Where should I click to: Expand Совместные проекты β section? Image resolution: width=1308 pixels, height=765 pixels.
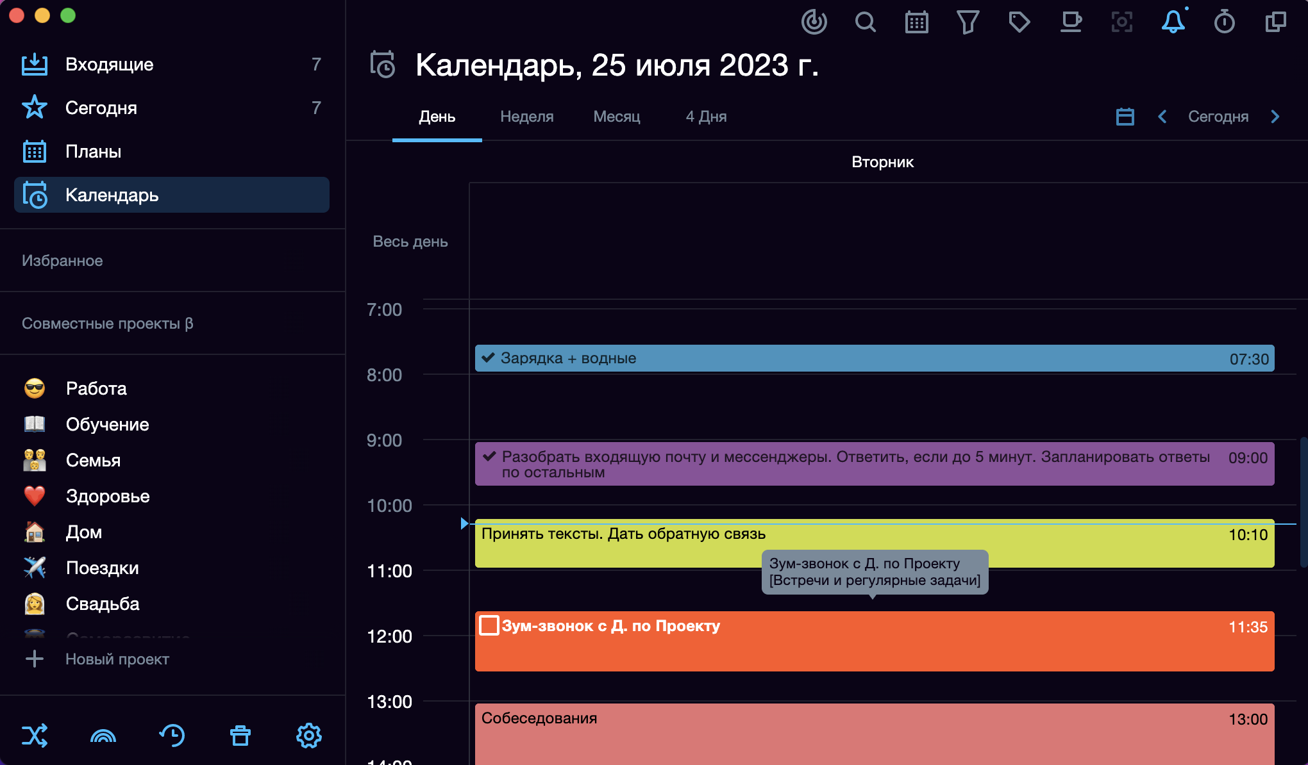pos(108,323)
